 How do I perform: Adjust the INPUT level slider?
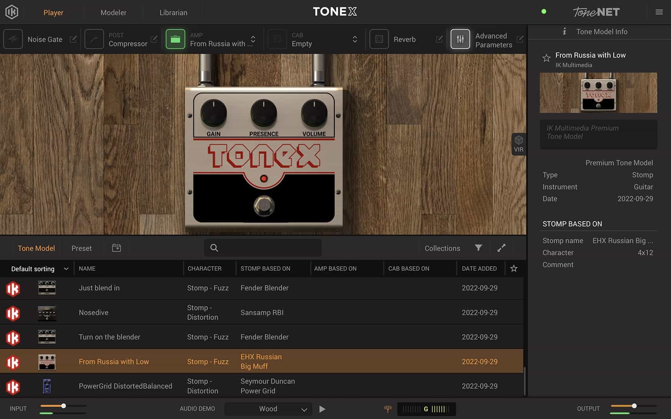point(63,406)
